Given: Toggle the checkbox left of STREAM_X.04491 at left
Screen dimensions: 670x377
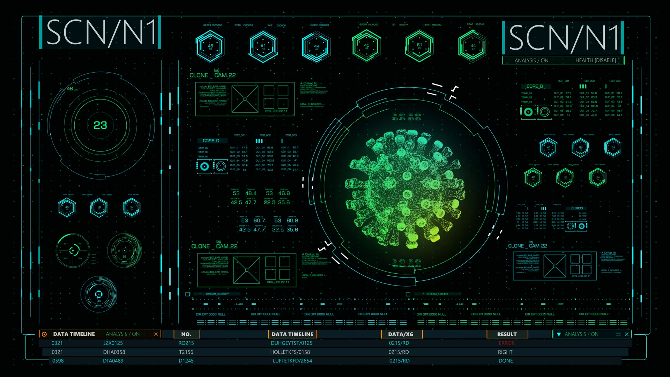Looking at the screenshot, I should (x=187, y=294).
